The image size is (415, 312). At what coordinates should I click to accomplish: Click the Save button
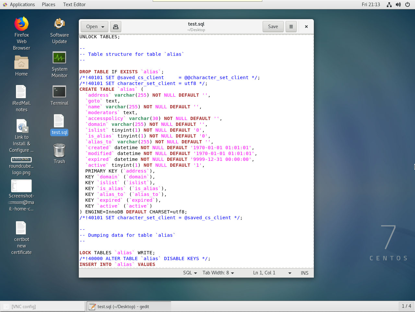pos(273,27)
